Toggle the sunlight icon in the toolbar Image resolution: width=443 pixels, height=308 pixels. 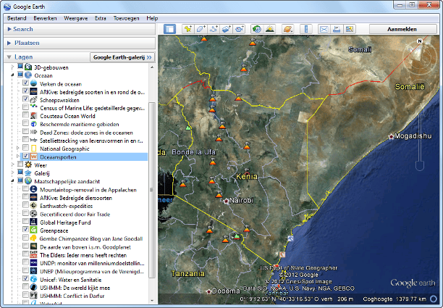pos(269,29)
